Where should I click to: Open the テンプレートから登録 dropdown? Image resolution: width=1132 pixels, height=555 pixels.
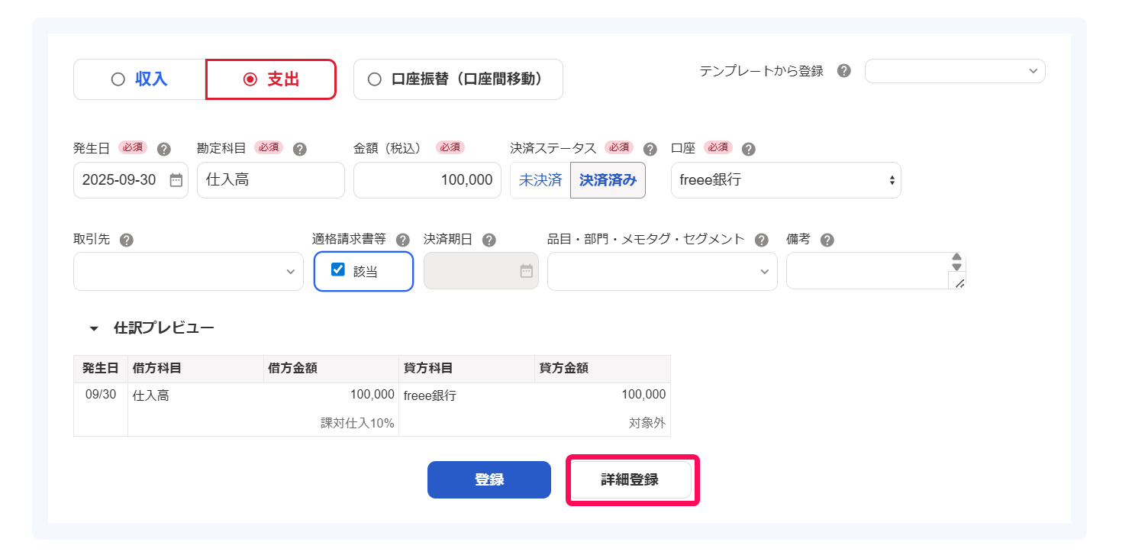(955, 71)
